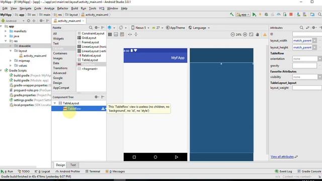The width and height of the screenshot is (322, 181).
Task: Open the Attributes panel gear settings
Action: point(314,28)
